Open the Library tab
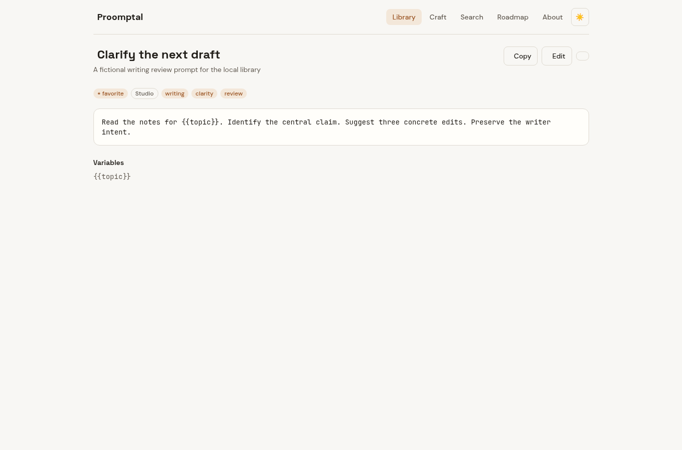Screen dimensions: 682x450 404,17
